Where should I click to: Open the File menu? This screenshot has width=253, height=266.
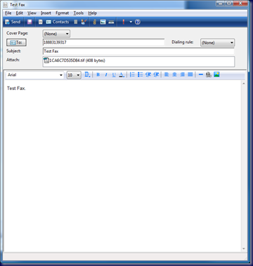tap(8, 13)
